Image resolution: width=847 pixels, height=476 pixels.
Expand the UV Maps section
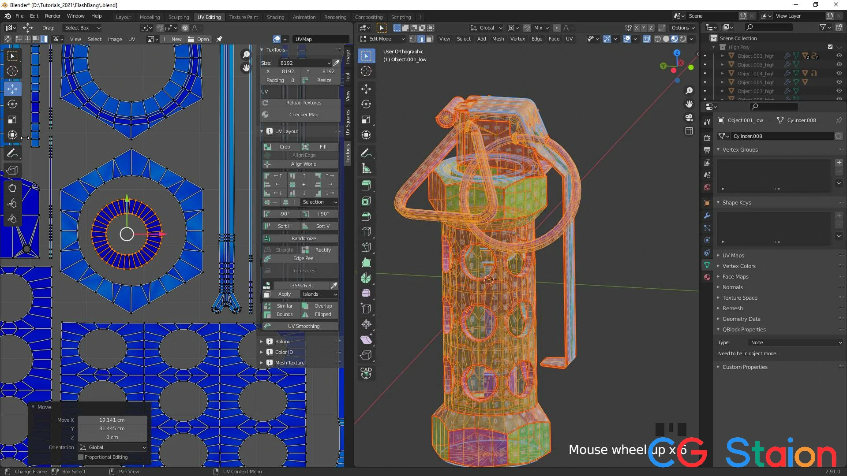[732, 255]
